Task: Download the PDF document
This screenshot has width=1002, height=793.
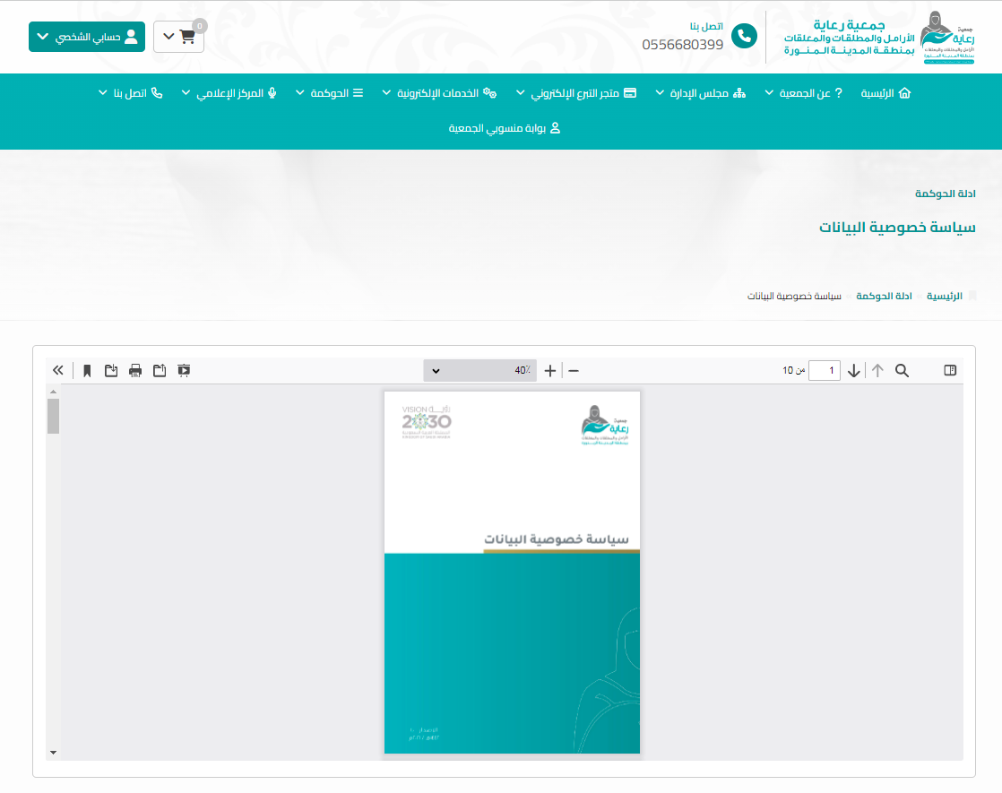Action: point(111,371)
